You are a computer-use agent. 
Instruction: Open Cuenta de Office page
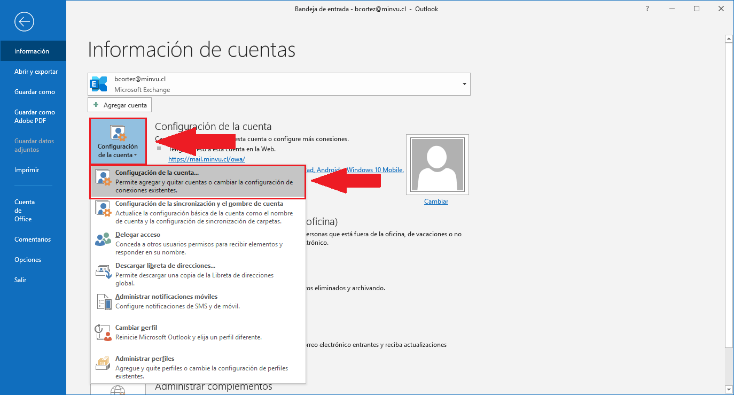pyautogui.click(x=33, y=211)
